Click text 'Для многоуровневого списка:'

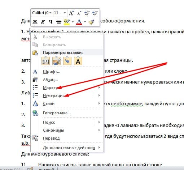55,154
